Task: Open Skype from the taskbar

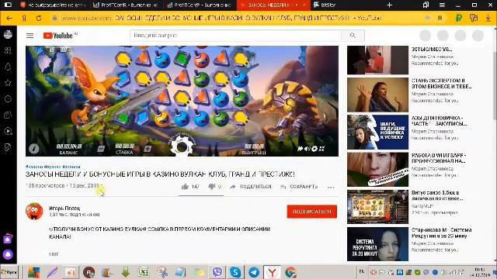Action: click(x=235, y=272)
